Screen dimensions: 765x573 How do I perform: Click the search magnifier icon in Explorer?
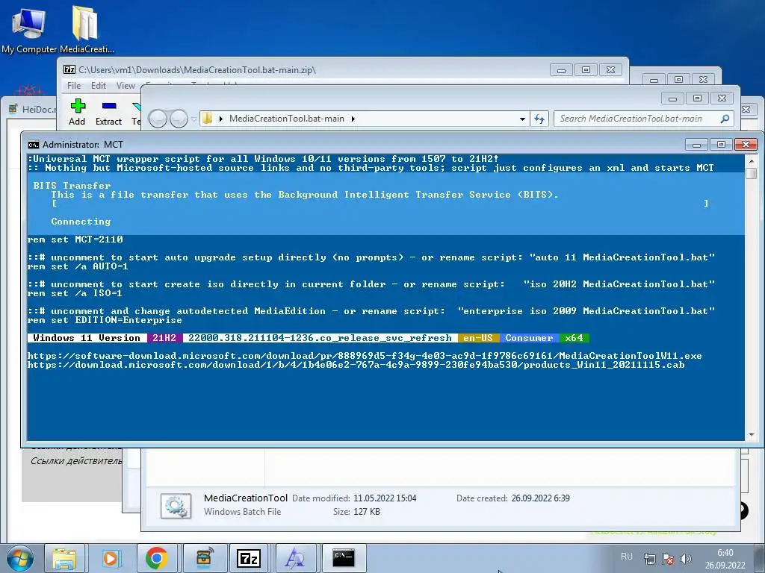(x=725, y=119)
